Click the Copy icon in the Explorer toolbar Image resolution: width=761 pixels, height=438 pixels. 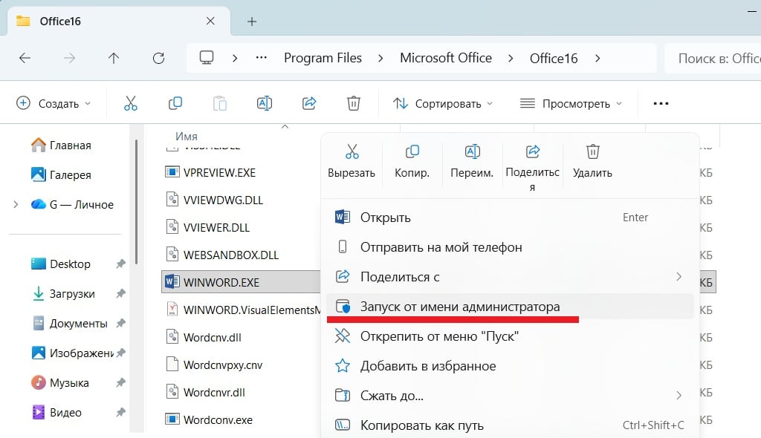(175, 103)
